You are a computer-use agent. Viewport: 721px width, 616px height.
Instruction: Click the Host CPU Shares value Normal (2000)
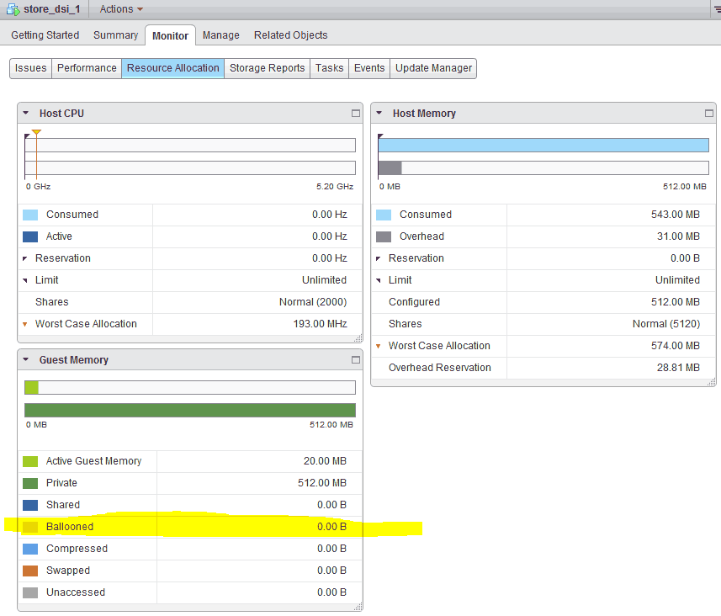313,302
